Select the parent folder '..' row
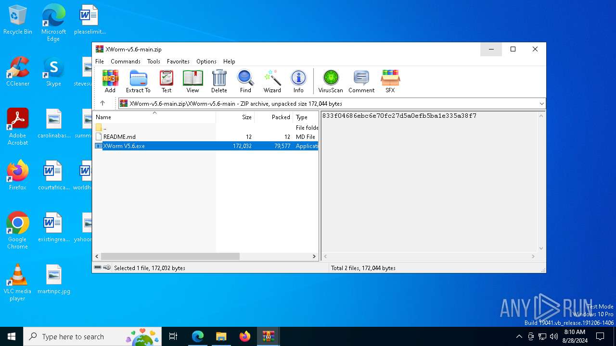Viewport: 616px width, 346px height. click(x=205, y=128)
